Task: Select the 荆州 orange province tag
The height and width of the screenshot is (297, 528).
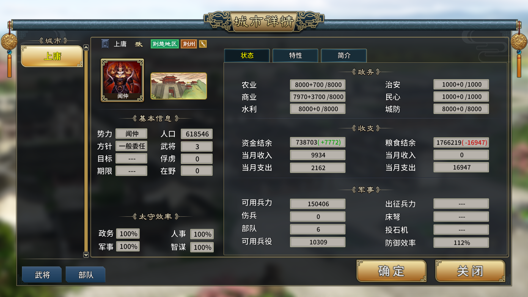Action: (x=189, y=44)
